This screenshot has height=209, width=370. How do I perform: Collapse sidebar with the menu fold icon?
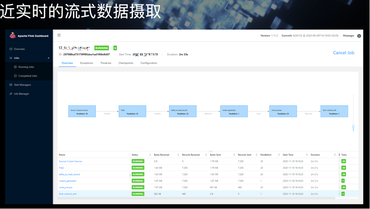(x=59, y=35)
